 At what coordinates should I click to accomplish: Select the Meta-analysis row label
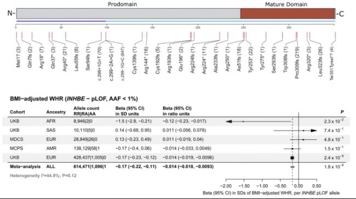tap(25, 167)
